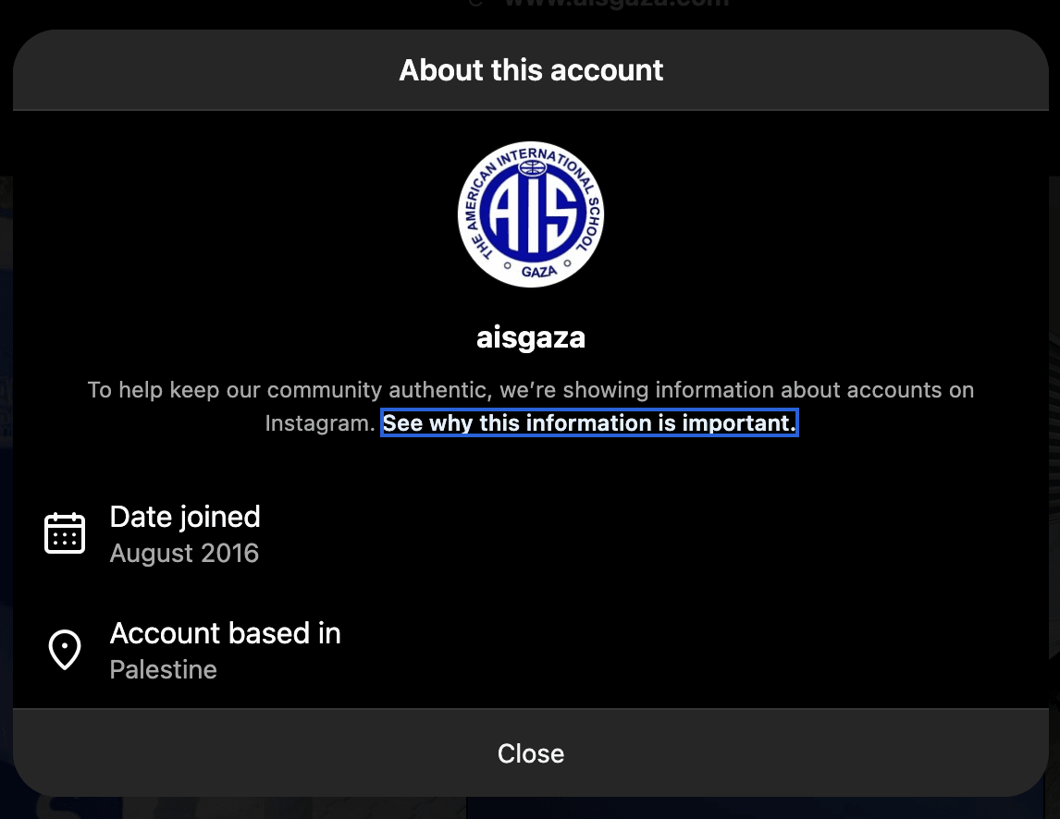Click the dimmed background right of dialog
This screenshot has width=1060, height=819.
1054,406
